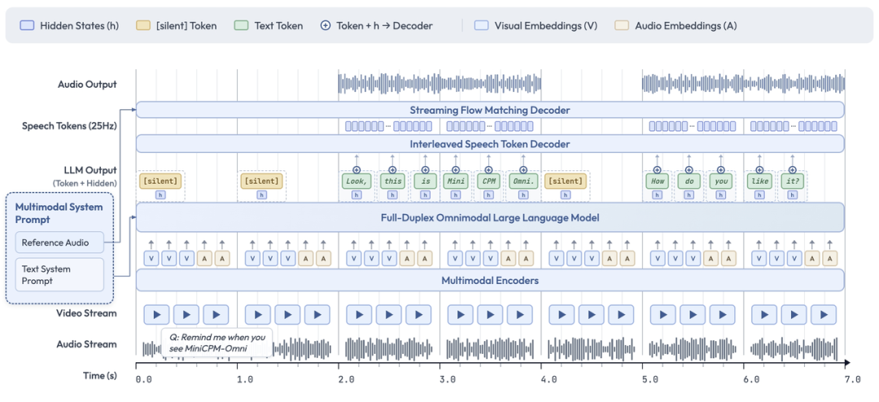Screen dimensions: 879x402
Task: Click the '2.0' time axis tick label
Action: click(347, 380)
